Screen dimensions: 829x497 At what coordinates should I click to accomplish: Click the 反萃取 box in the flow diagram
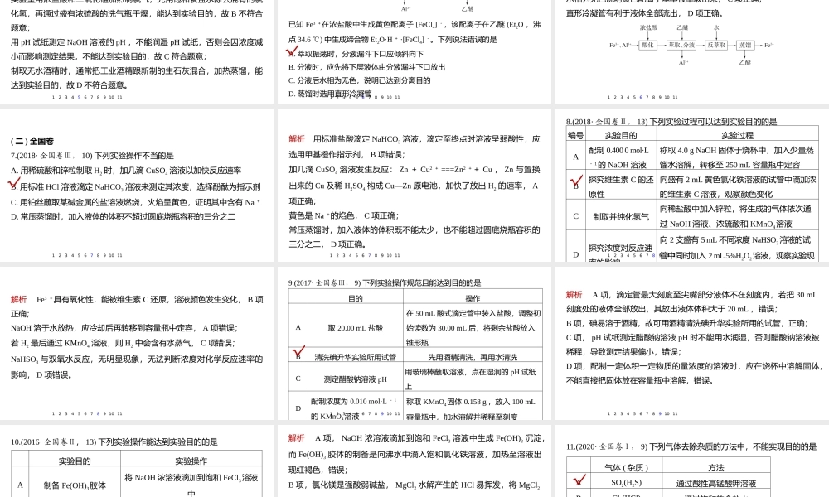click(716, 46)
